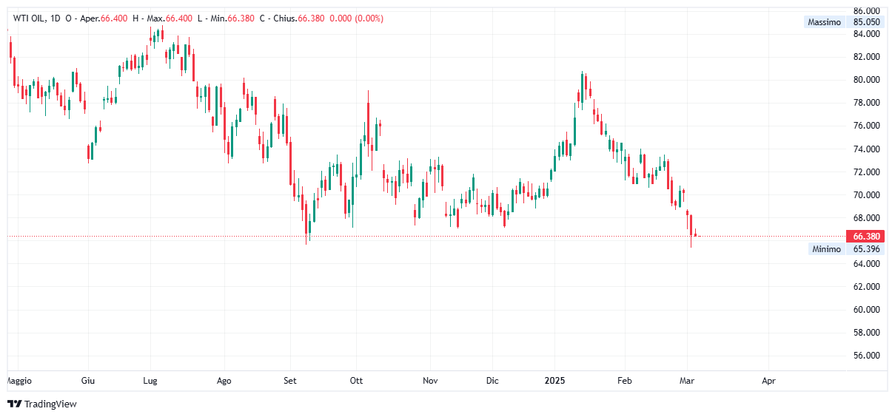Click the 56.000 price axis value
The image size is (895, 417).
tap(866, 356)
